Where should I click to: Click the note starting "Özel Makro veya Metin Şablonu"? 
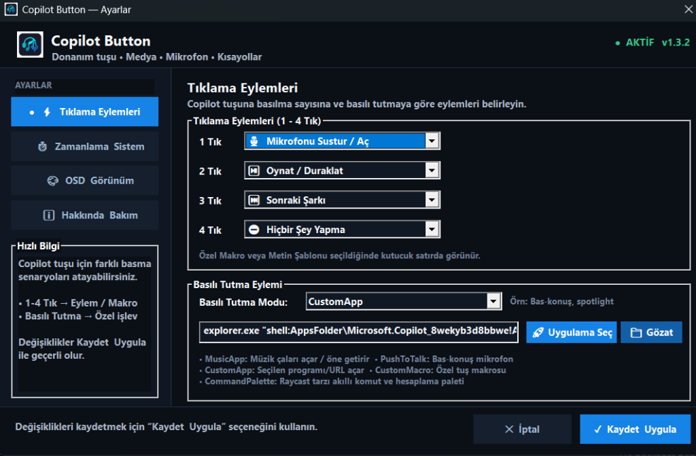pos(340,256)
